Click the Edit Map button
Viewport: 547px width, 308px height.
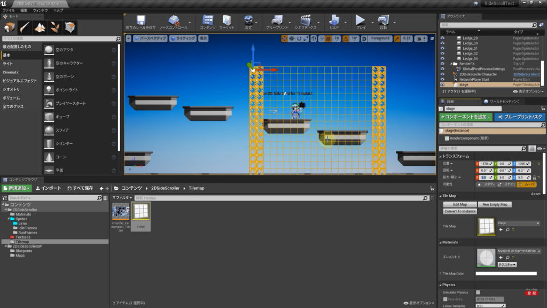(460, 204)
